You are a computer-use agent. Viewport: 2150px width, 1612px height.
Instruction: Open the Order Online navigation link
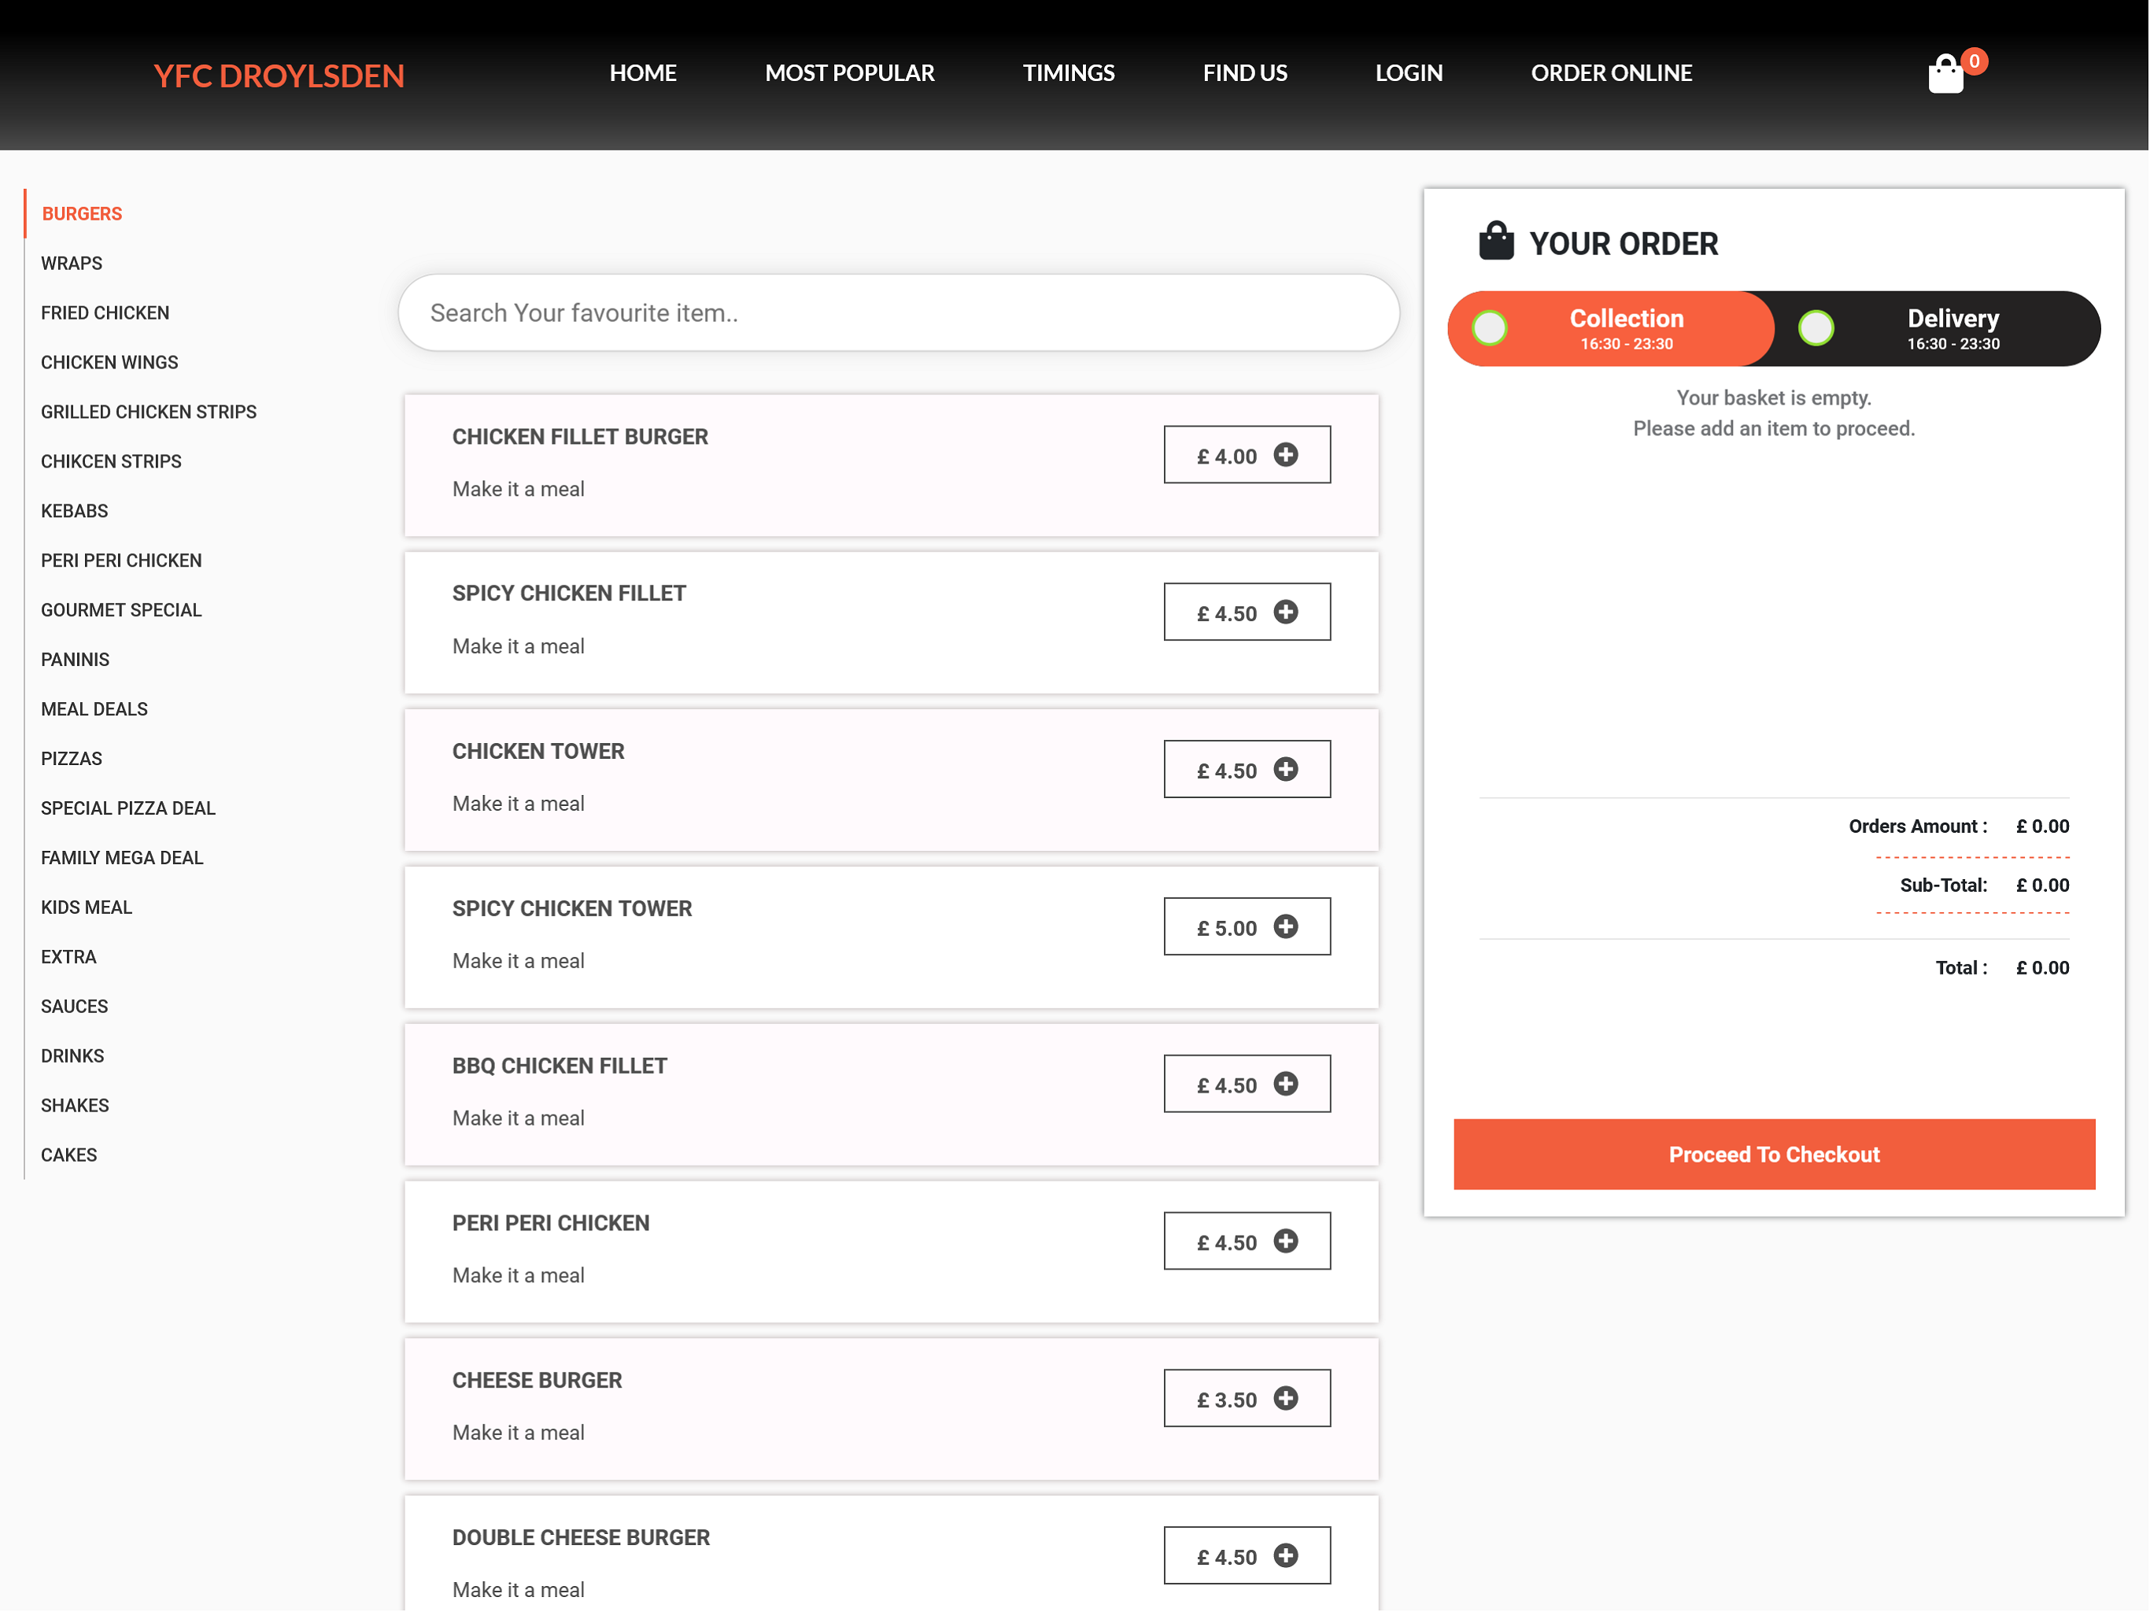1612,73
